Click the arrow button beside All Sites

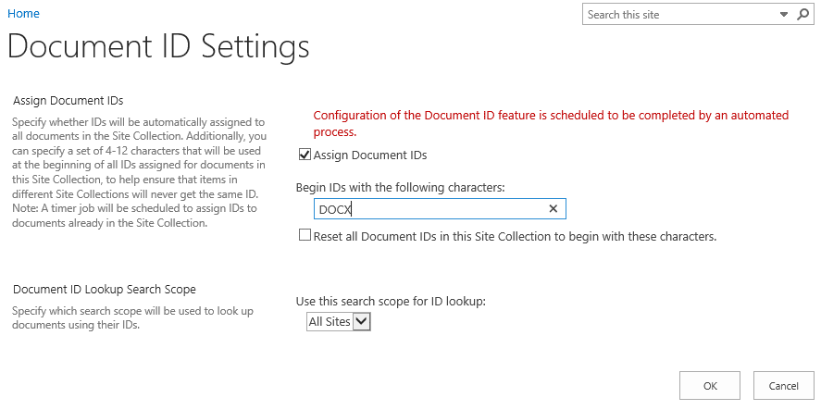tap(361, 321)
